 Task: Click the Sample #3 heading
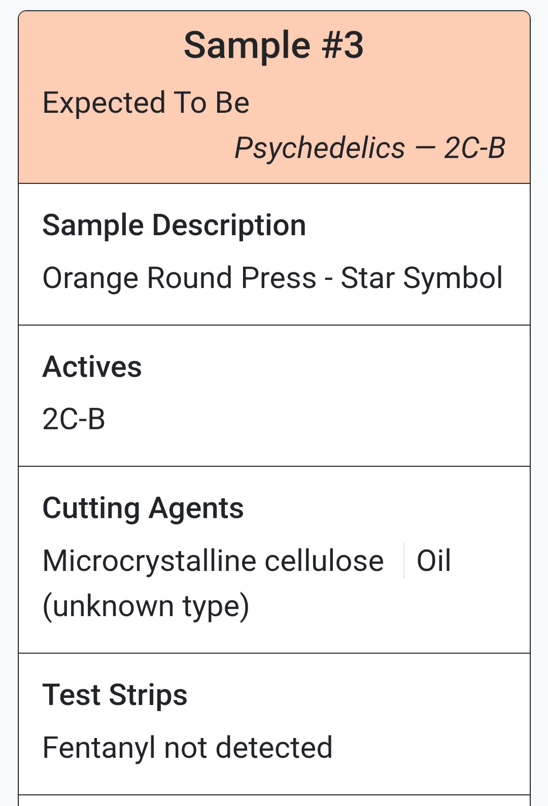coord(274,45)
